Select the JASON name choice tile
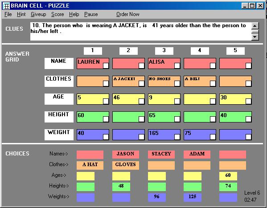The height and width of the screenshot is (208, 267). coord(126,154)
